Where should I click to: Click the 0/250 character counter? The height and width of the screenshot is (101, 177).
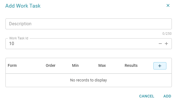pyautogui.click(x=167, y=34)
